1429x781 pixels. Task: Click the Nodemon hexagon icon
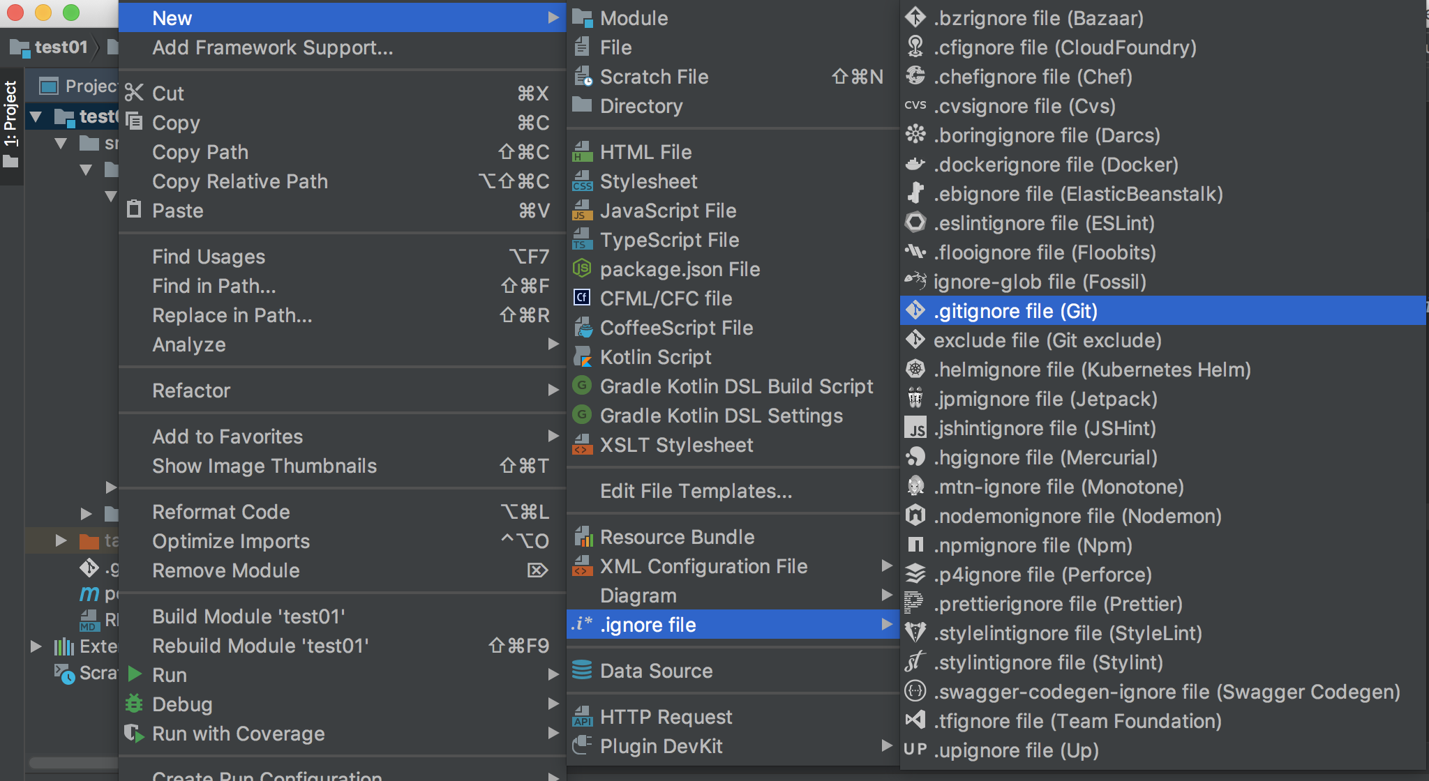[915, 516]
